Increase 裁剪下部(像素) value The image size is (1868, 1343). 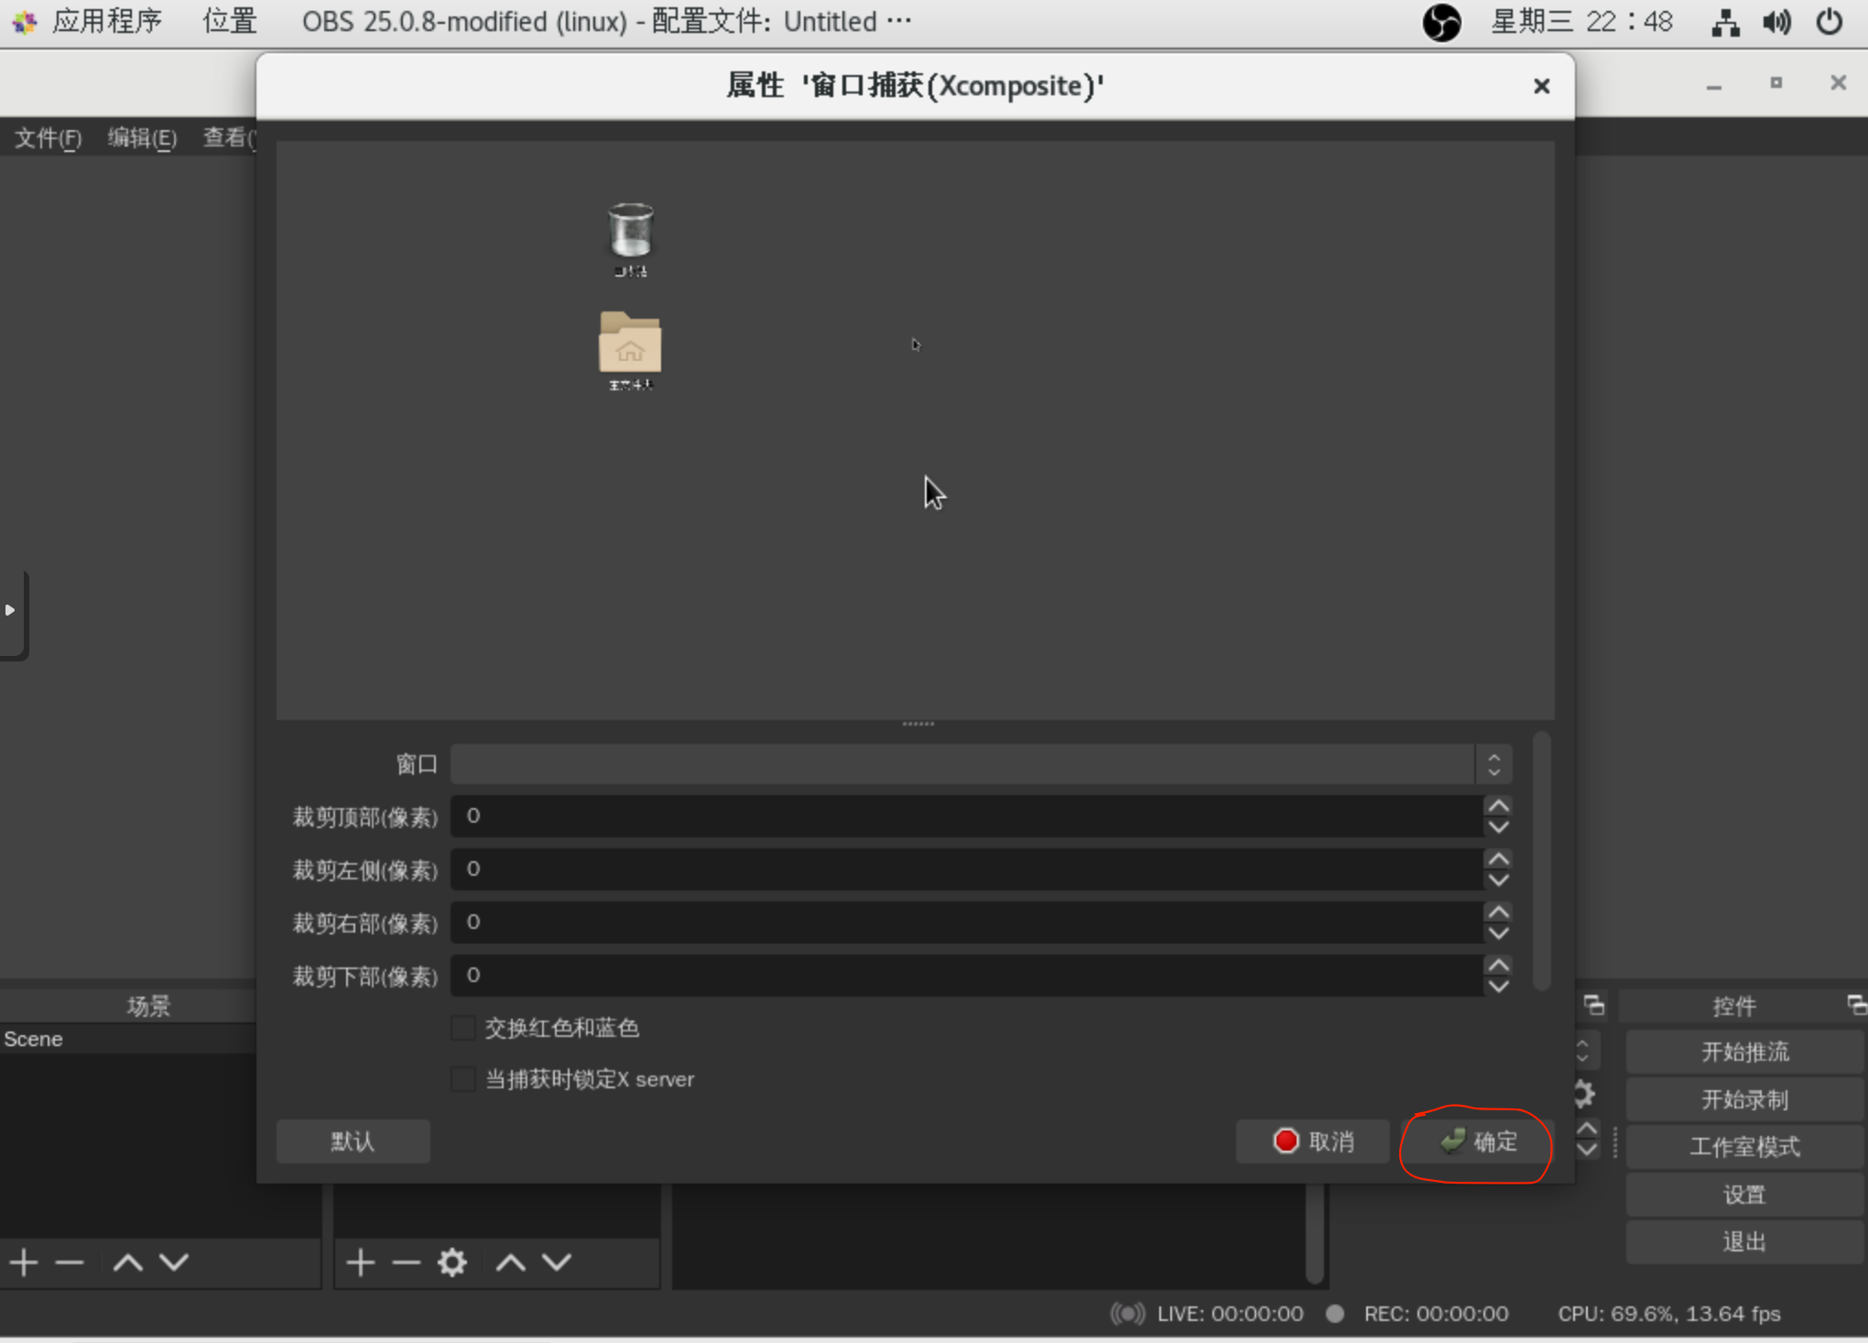pos(1499,966)
